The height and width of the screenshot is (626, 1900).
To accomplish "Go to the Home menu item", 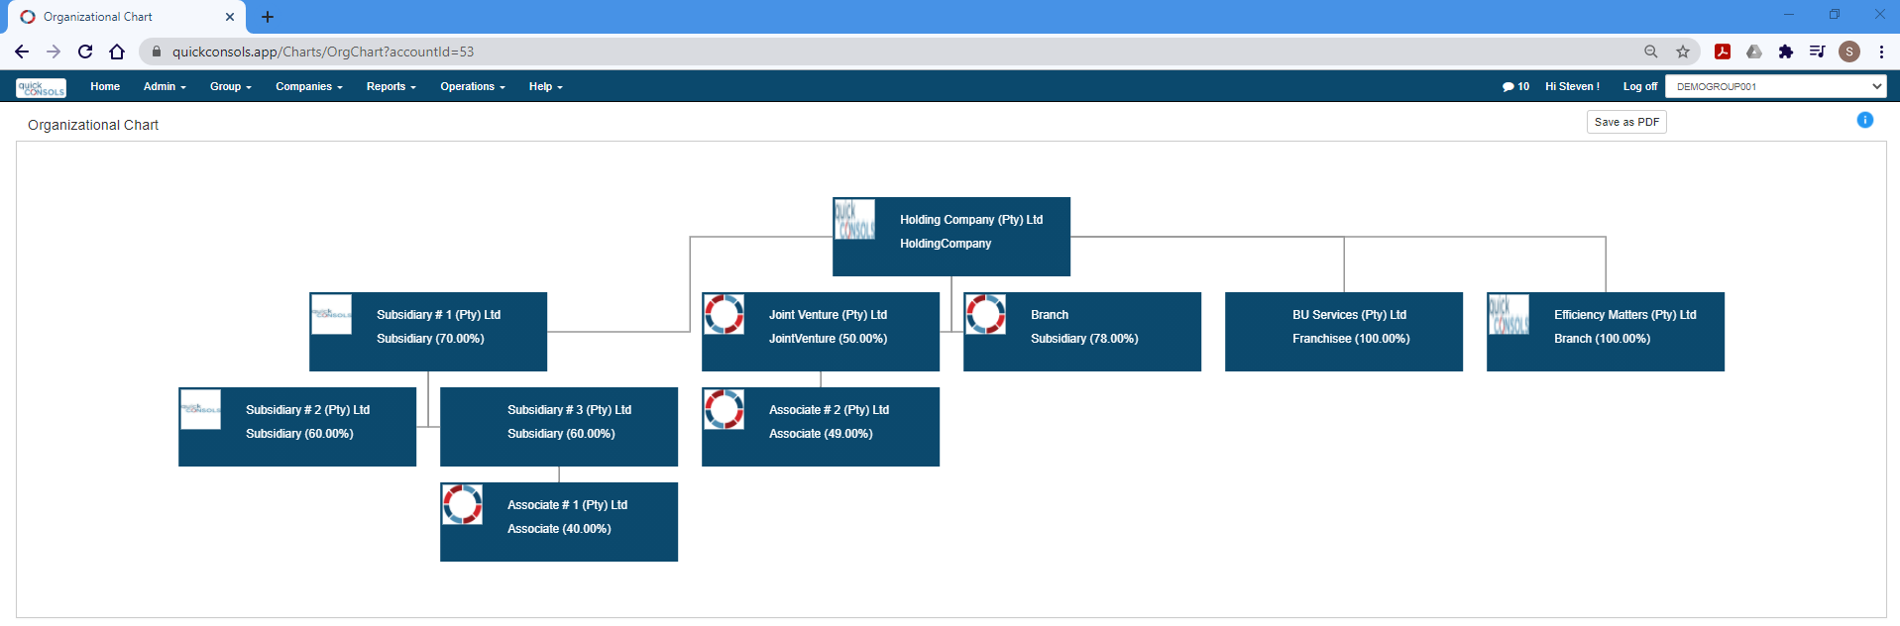I will pyautogui.click(x=105, y=87).
